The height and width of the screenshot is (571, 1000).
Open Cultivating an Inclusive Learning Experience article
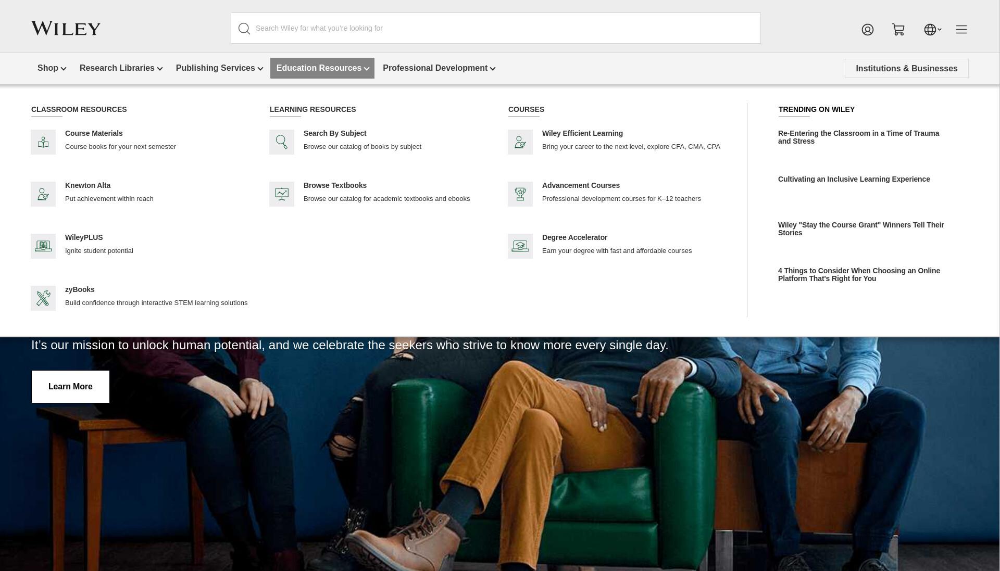[x=854, y=179]
